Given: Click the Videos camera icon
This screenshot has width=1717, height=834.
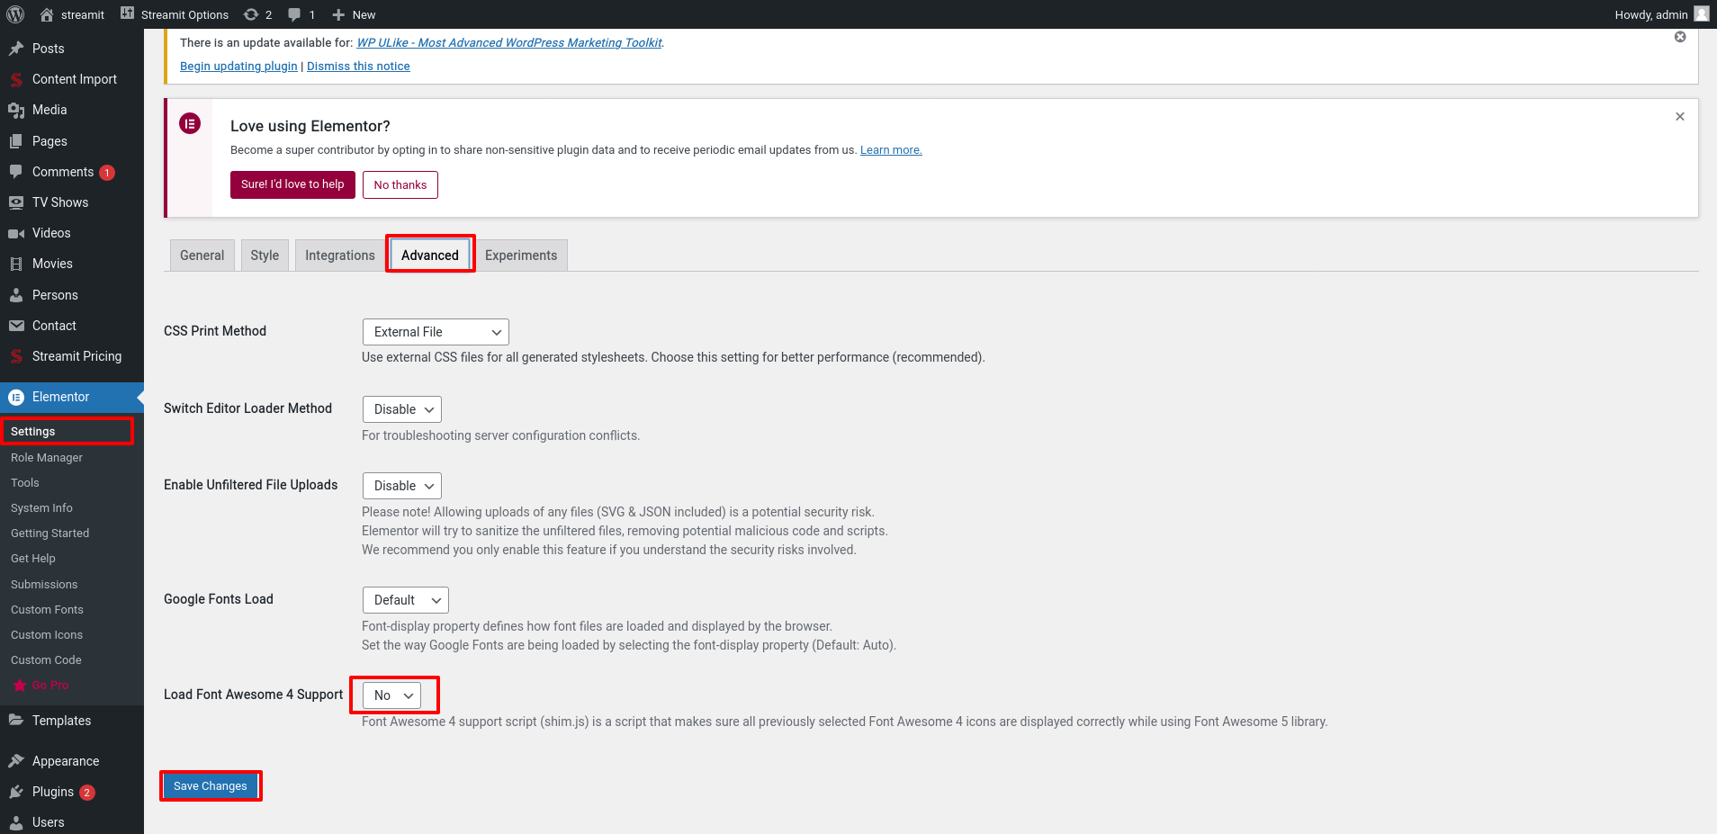Looking at the screenshot, I should [x=16, y=233].
